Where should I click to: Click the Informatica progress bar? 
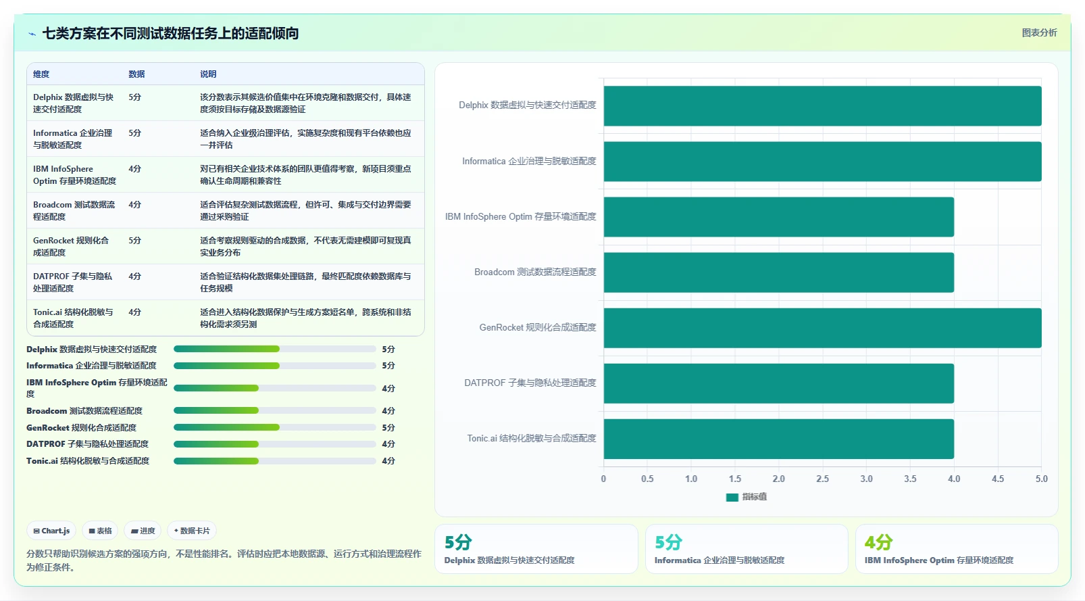tap(275, 366)
